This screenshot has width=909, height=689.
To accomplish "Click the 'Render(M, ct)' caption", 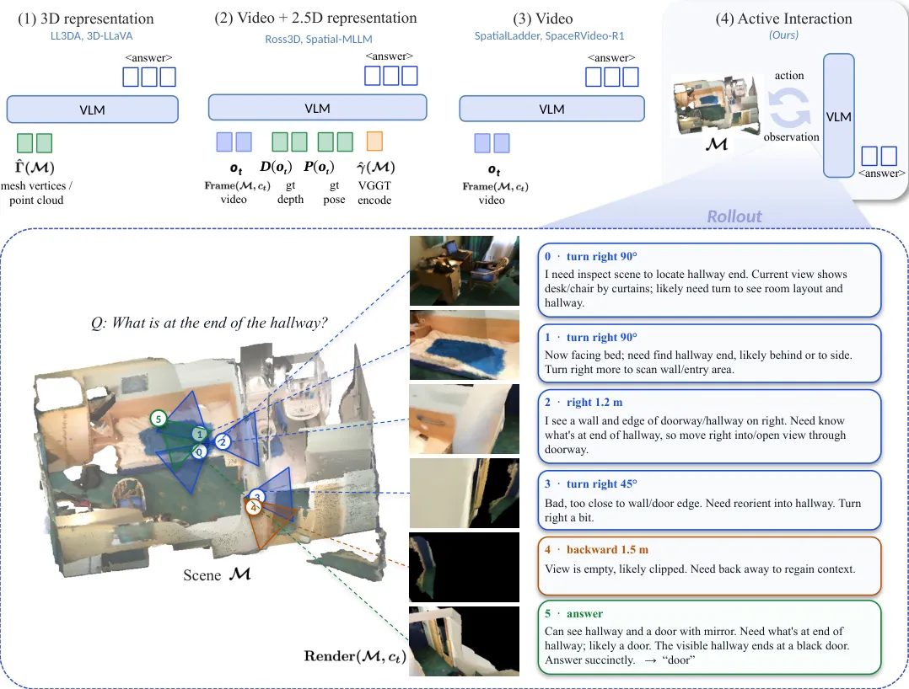I will [x=355, y=656].
